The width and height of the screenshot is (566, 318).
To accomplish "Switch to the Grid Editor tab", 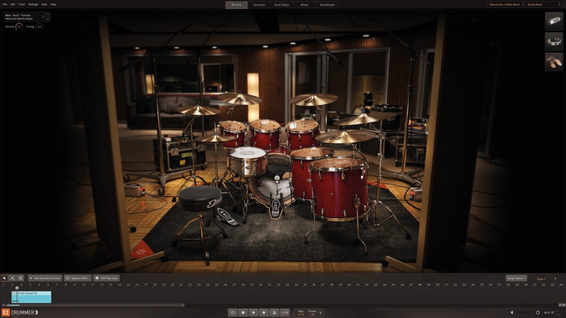I will [x=282, y=5].
